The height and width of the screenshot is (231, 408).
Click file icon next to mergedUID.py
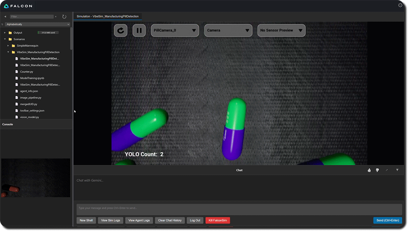(x=17, y=104)
